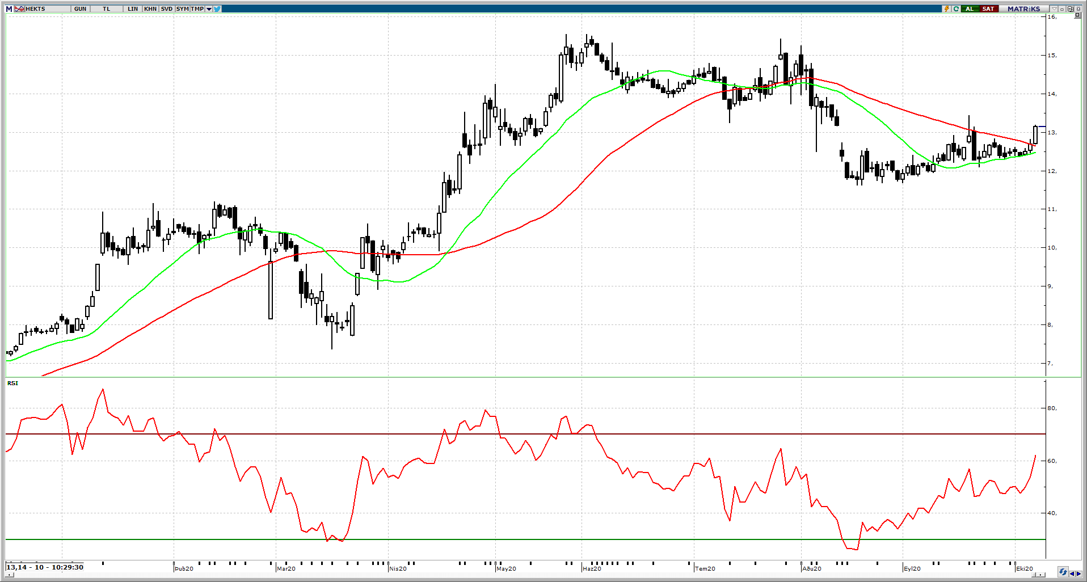Click the Tem20 date axis label

tap(705, 568)
